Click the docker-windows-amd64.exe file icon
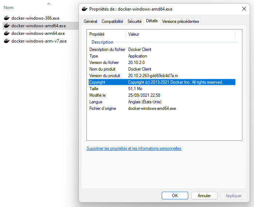The image size is (254, 207). click(7, 25)
